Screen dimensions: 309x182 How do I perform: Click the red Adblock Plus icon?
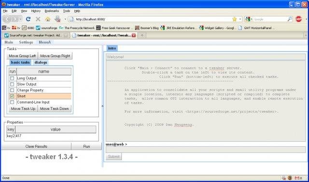(298, 19)
